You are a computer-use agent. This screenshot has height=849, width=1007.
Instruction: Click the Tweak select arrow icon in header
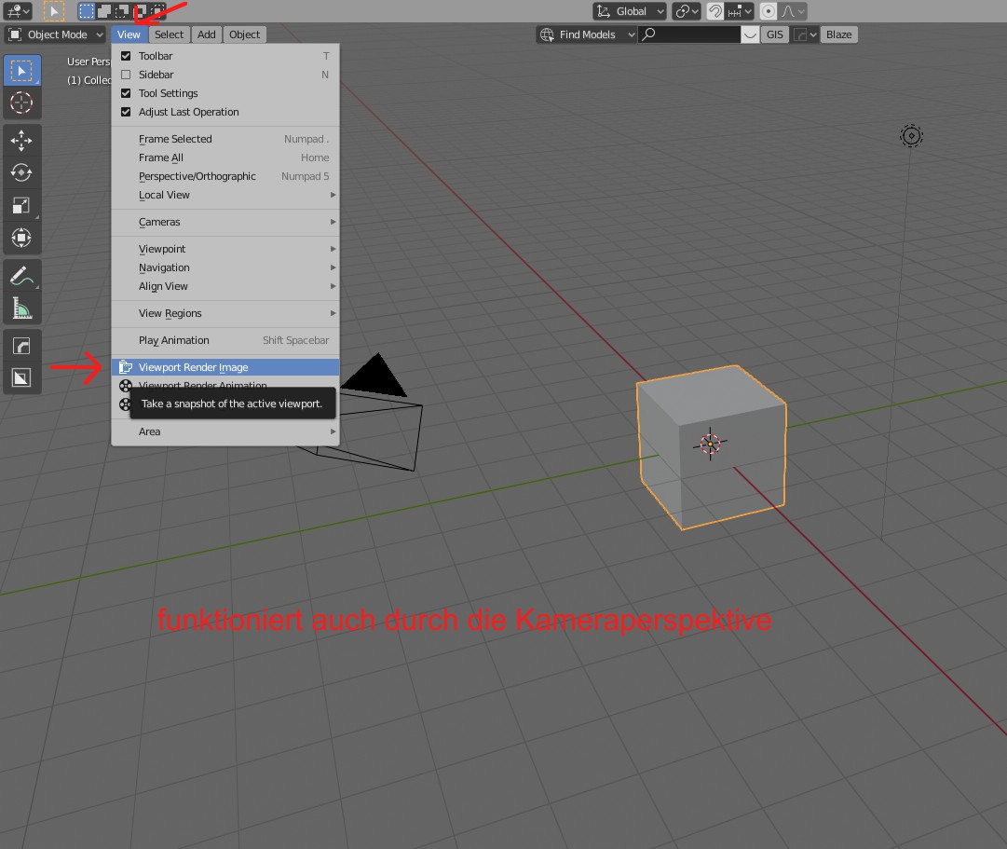54,11
